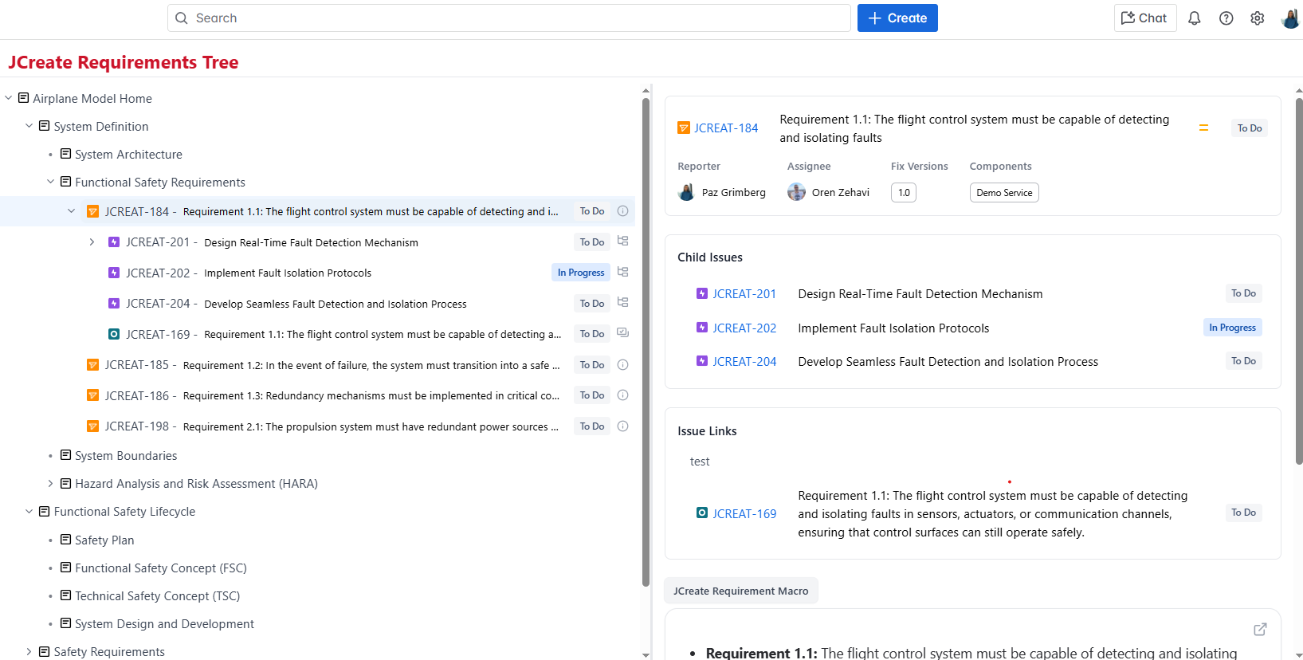Collapse the Functional Safety Lifecycle node
This screenshot has height=660, width=1303.
click(29, 512)
